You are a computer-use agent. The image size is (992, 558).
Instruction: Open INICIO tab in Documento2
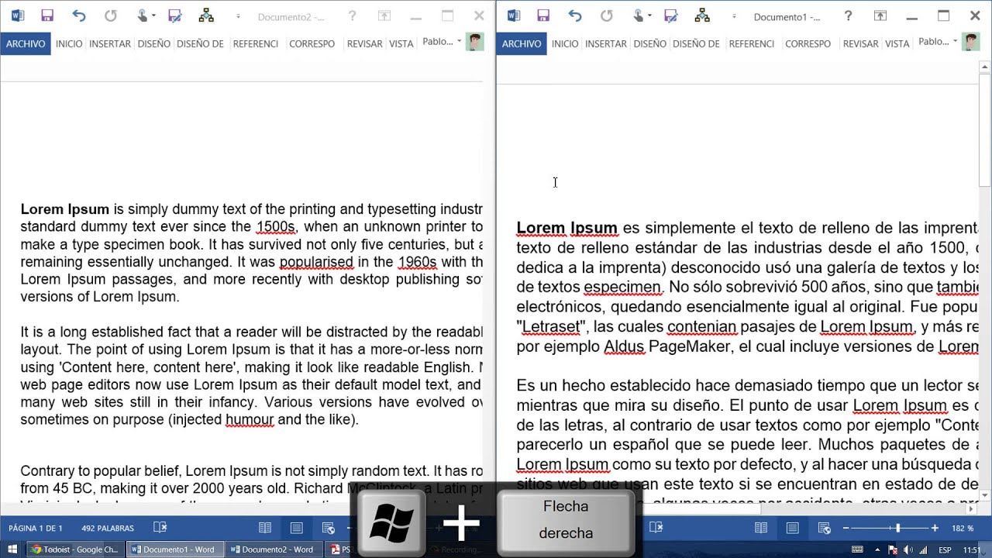(69, 43)
